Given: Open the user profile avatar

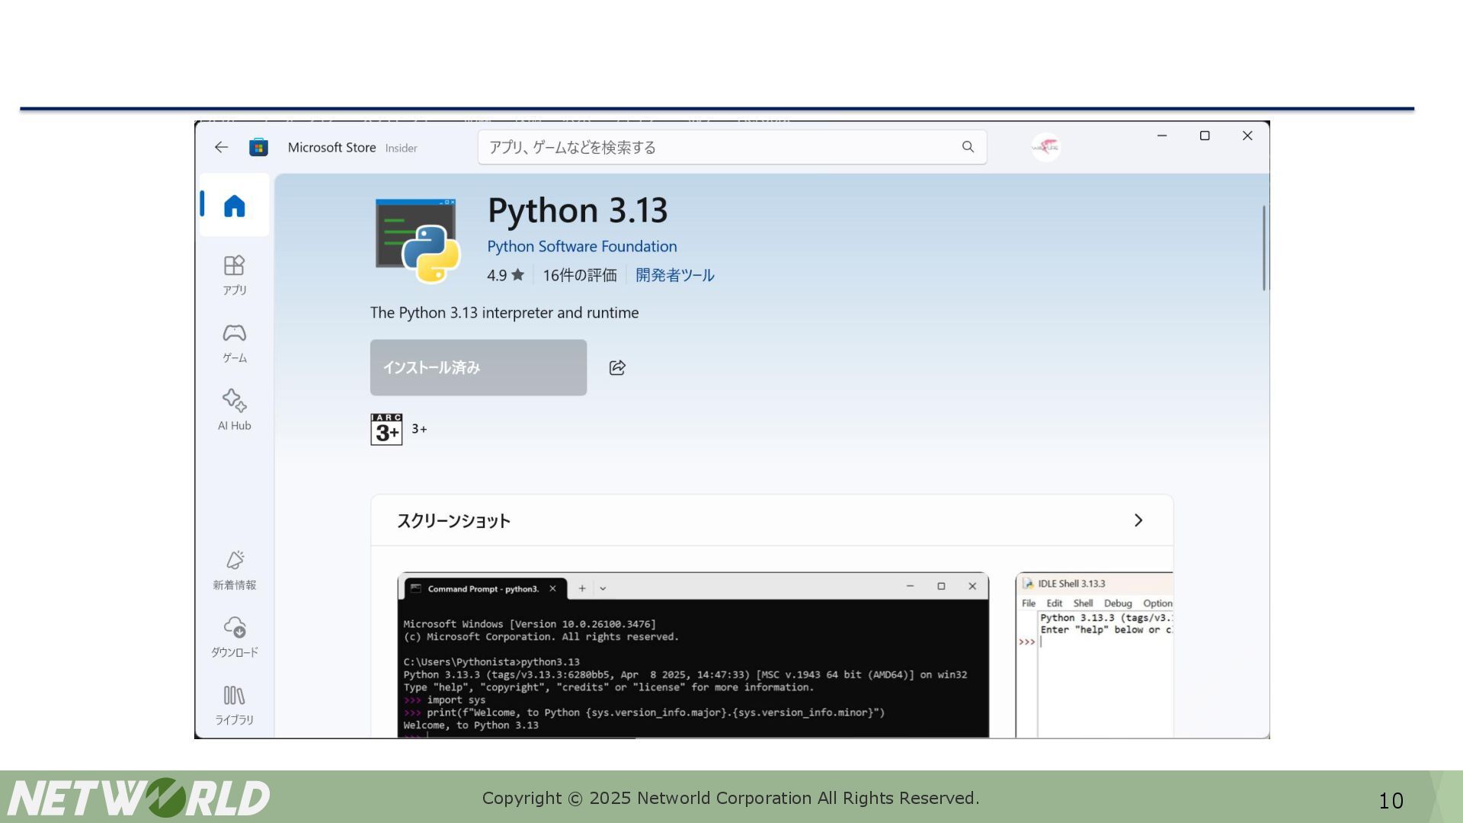Looking at the screenshot, I should pyautogui.click(x=1045, y=147).
